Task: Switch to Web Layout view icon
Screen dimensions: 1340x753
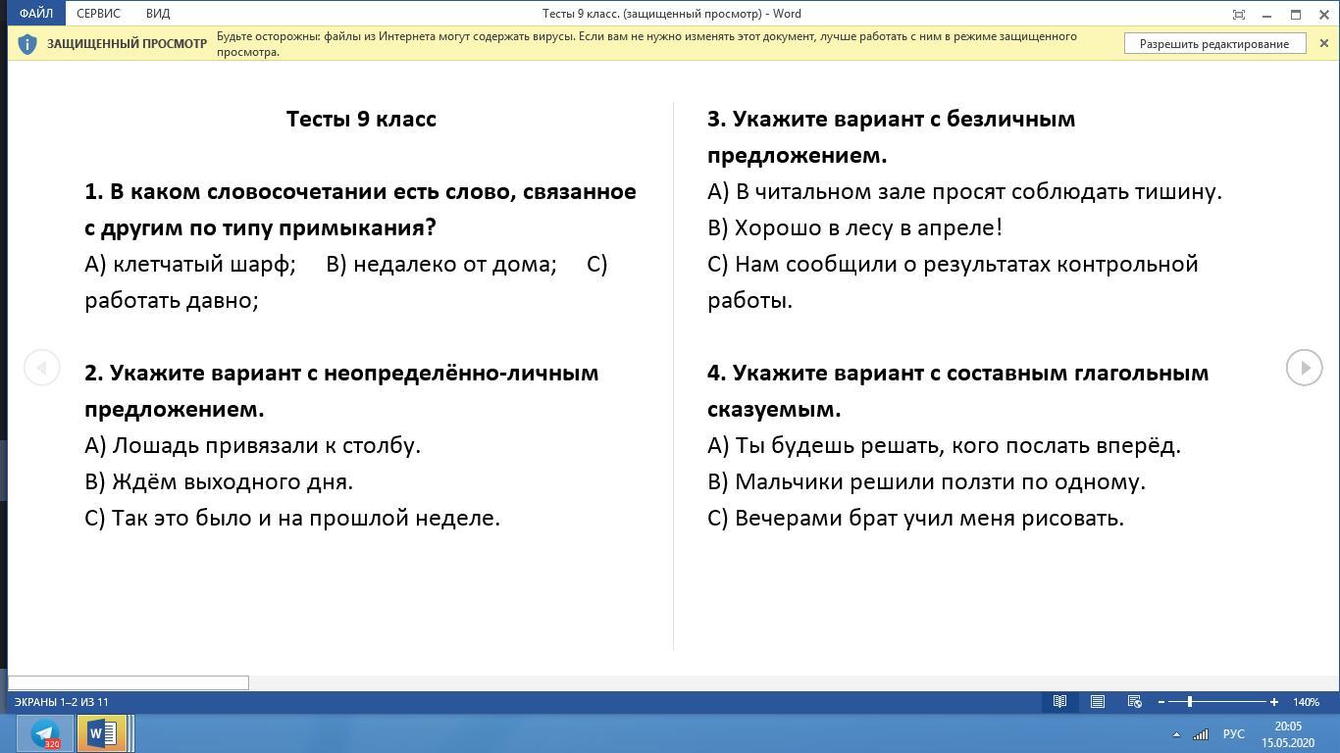Action: pyautogui.click(x=1134, y=702)
